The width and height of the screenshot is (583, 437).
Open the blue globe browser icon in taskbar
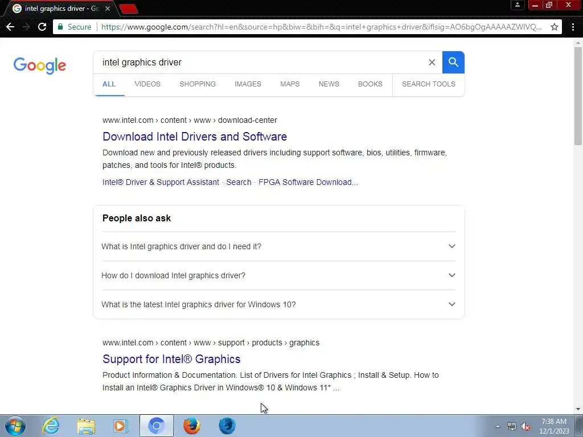[x=227, y=426]
